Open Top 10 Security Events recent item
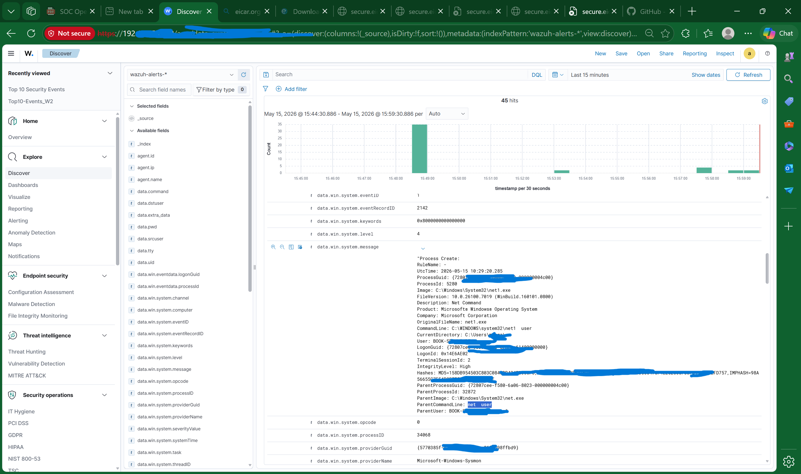 [x=36, y=90]
